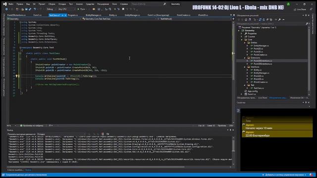Open the Отладка menu
Image resolution: width=317 pixels, height=178 pixels.
coord(62,4)
